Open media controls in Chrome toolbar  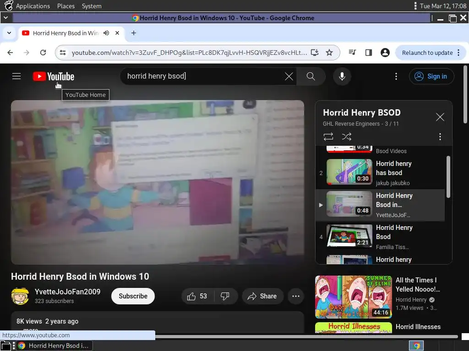pos(352,53)
